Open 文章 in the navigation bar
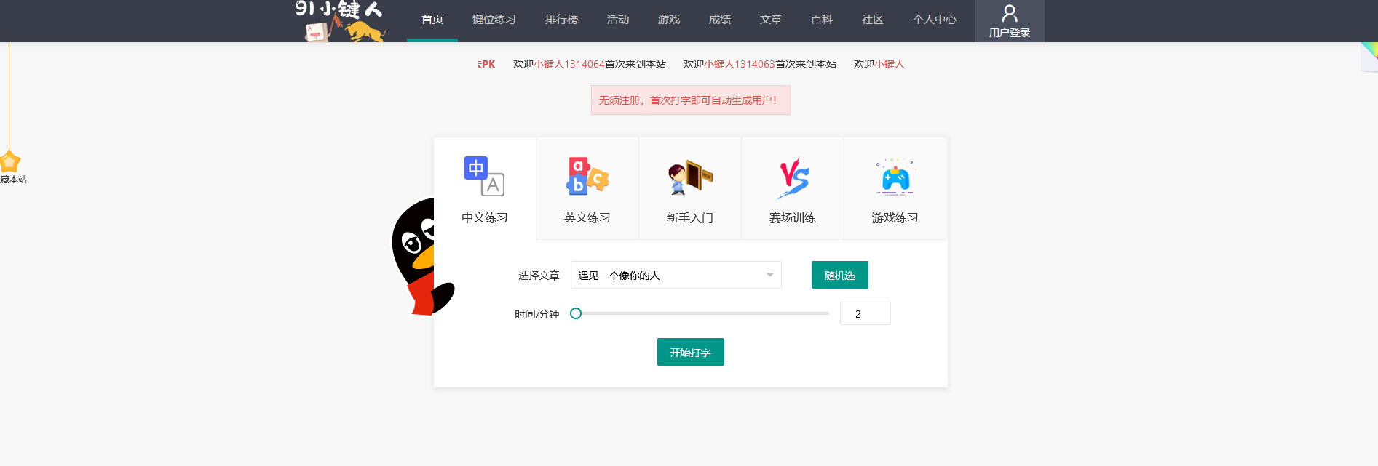The height and width of the screenshot is (466, 1378). tap(771, 20)
